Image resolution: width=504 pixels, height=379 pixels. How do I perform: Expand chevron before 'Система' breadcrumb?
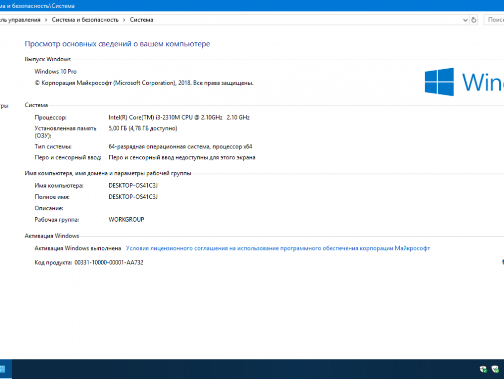click(x=124, y=20)
